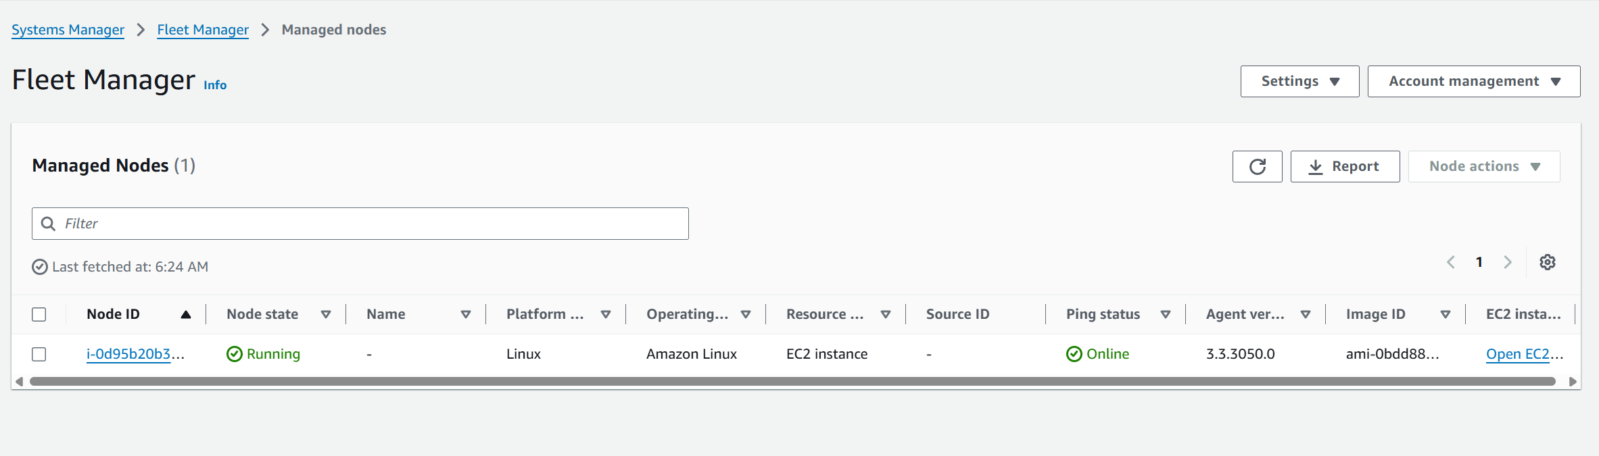
Task: Check the i-0d95b20b3 node row checkbox
Action: 39,354
